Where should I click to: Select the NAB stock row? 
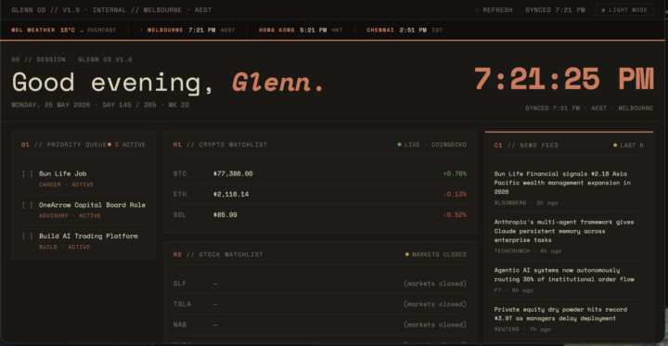click(319, 325)
